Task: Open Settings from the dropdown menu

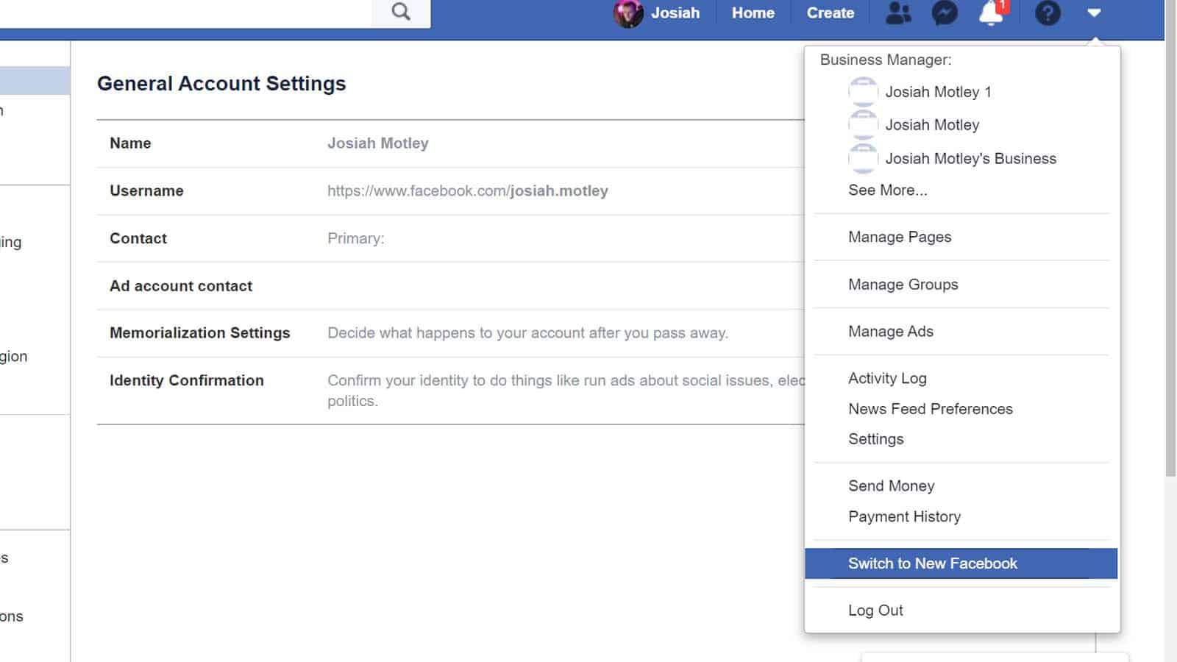Action: pyautogui.click(x=875, y=439)
